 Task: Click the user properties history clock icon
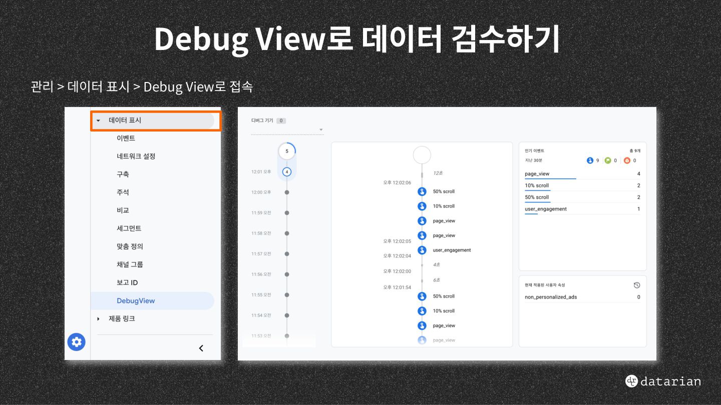point(636,285)
